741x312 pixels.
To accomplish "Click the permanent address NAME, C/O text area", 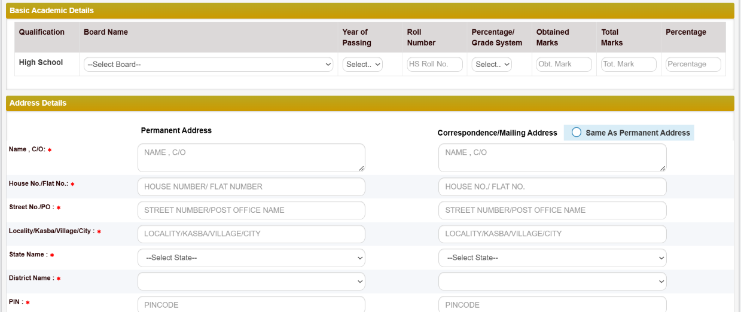I will 251,158.
